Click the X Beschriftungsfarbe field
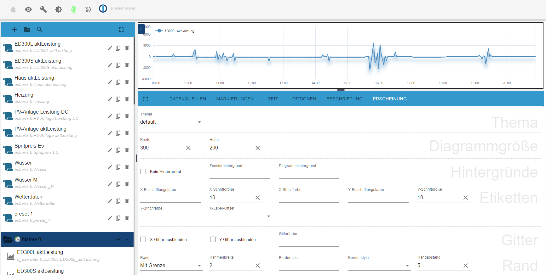Viewport: 546px width, 275px height. [x=170, y=198]
